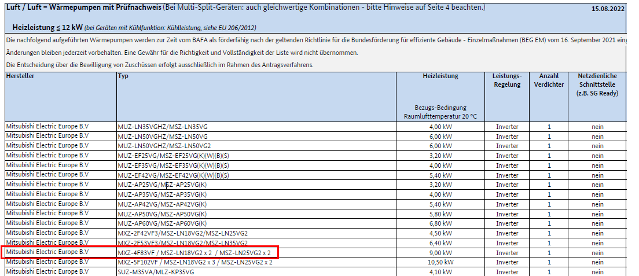Select type cell MUZ-LN50VGHZ/MSZ-LN50VG
This screenshot has height=276, width=639.
coord(256,136)
